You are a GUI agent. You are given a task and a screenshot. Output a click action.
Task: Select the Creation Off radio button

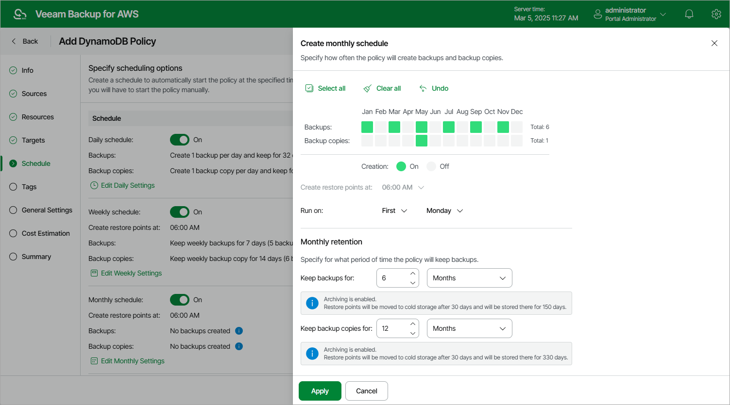[x=431, y=166]
